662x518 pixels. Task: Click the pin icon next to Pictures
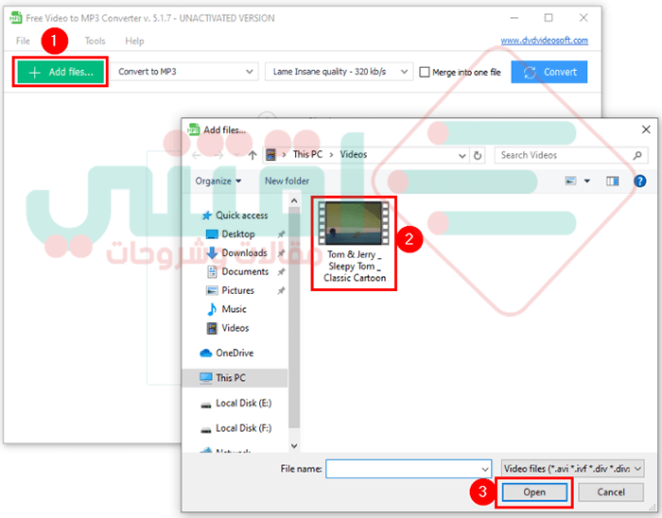pos(281,290)
